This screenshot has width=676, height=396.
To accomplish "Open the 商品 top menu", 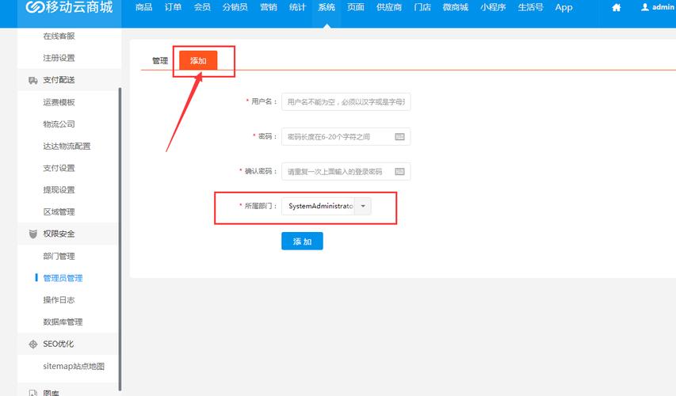I will click(x=143, y=7).
